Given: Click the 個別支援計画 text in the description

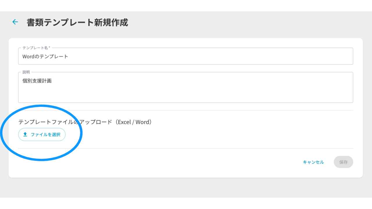Looking at the screenshot, I should [37, 81].
